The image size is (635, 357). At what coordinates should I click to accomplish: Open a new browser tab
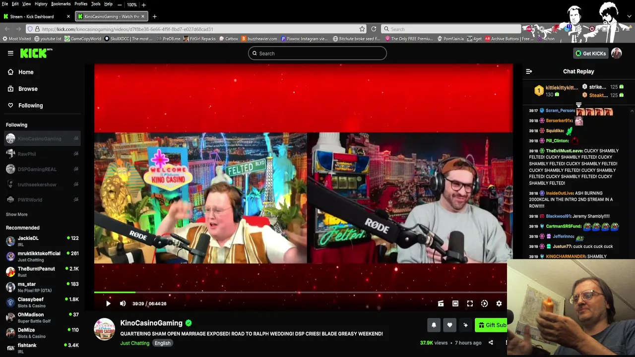click(154, 16)
